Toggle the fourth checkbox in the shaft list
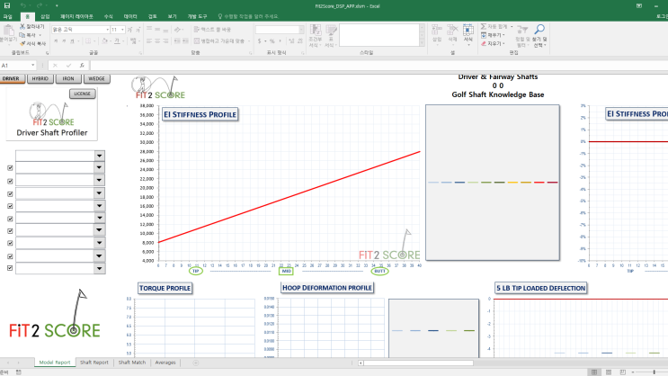 click(10, 206)
